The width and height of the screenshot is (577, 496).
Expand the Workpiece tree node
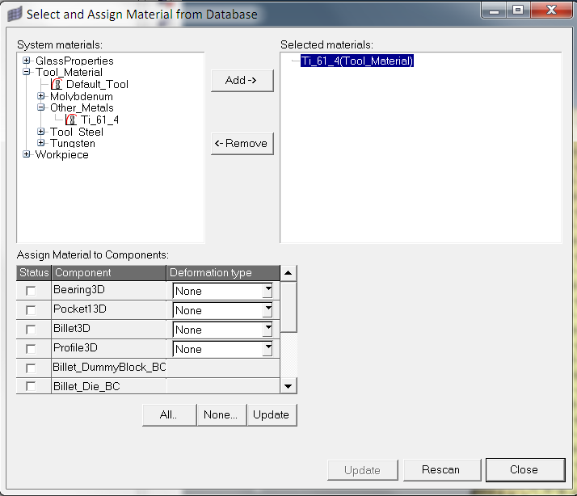pos(26,154)
